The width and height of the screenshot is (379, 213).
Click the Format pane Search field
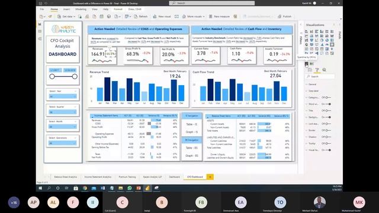[x=320, y=76]
